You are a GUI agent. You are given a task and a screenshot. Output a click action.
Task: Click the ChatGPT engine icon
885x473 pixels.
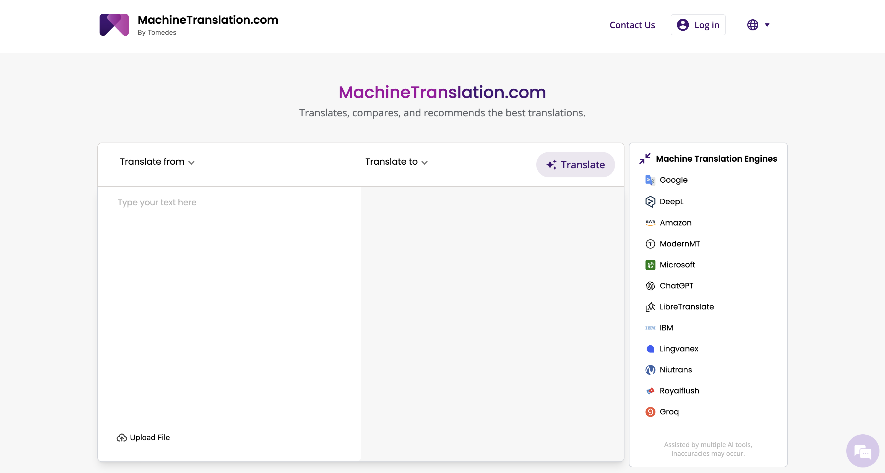pyautogui.click(x=650, y=286)
